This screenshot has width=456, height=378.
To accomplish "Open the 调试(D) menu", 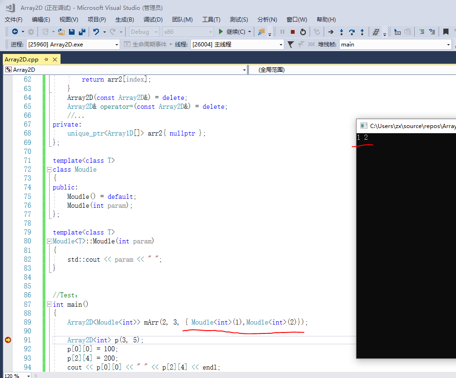I will 153,20.
